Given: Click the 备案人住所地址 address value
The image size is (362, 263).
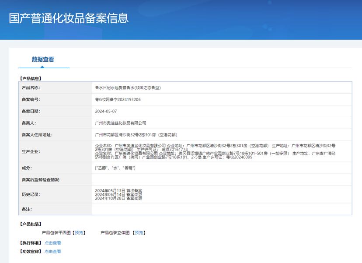Looking at the screenshot, I should [136, 135].
